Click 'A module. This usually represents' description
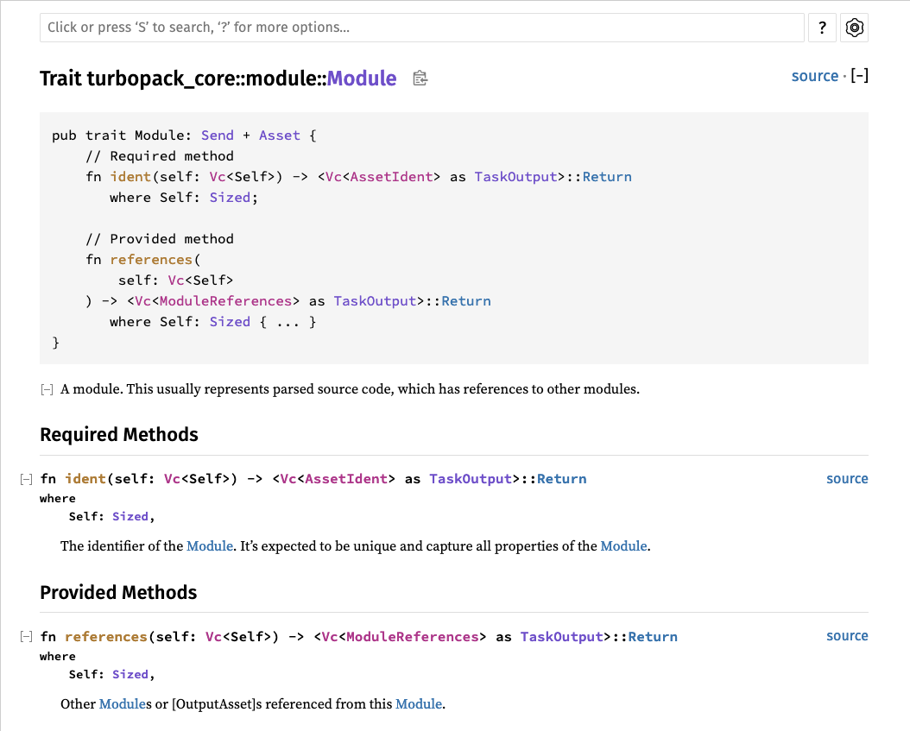The width and height of the screenshot is (910, 731). click(350, 389)
